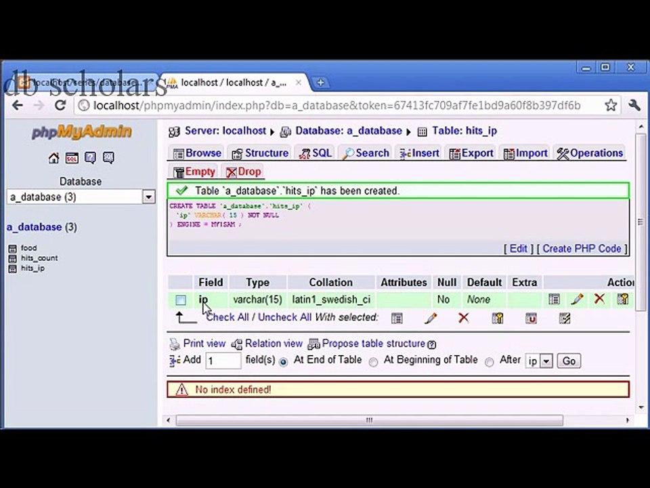Click the red X drop icon in ip row
The width and height of the screenshot is (650, 488).
[599, 298]
